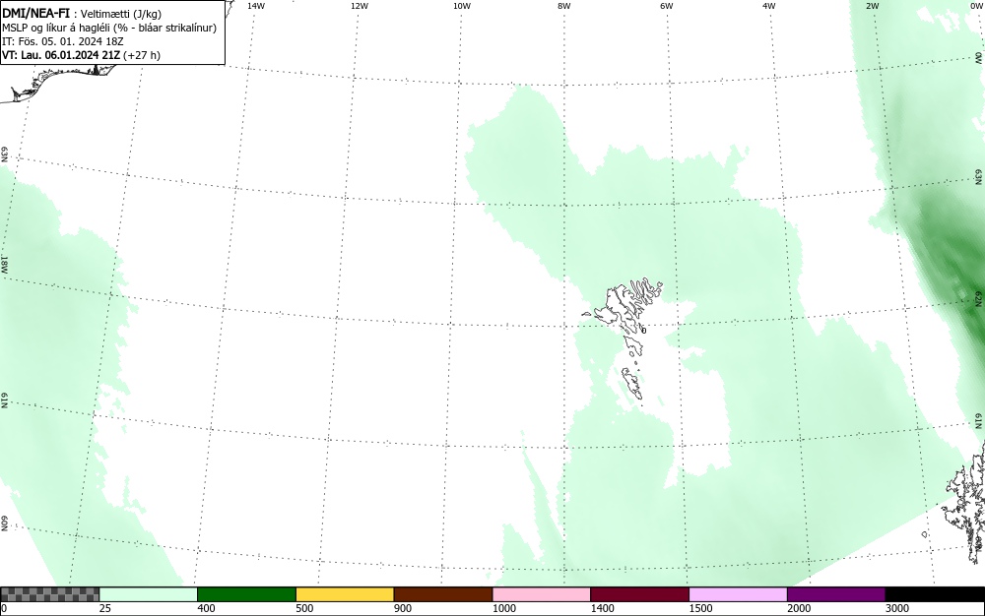Click the legend value 25
985x616 pixels.
tap(105, 608)
